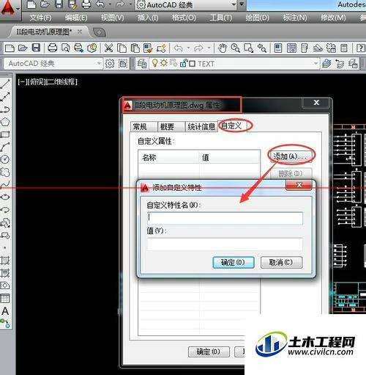Image resolution: width=366 pixels, height=375 pixels.
Task: Select the Circle tool in draw toolbar
Action: (5, 159)
